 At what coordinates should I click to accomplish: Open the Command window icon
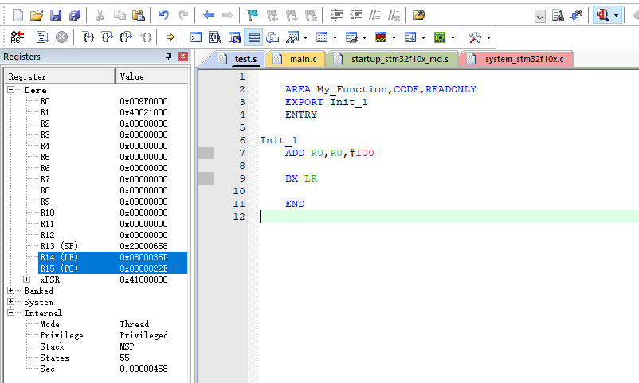[196, 37]
